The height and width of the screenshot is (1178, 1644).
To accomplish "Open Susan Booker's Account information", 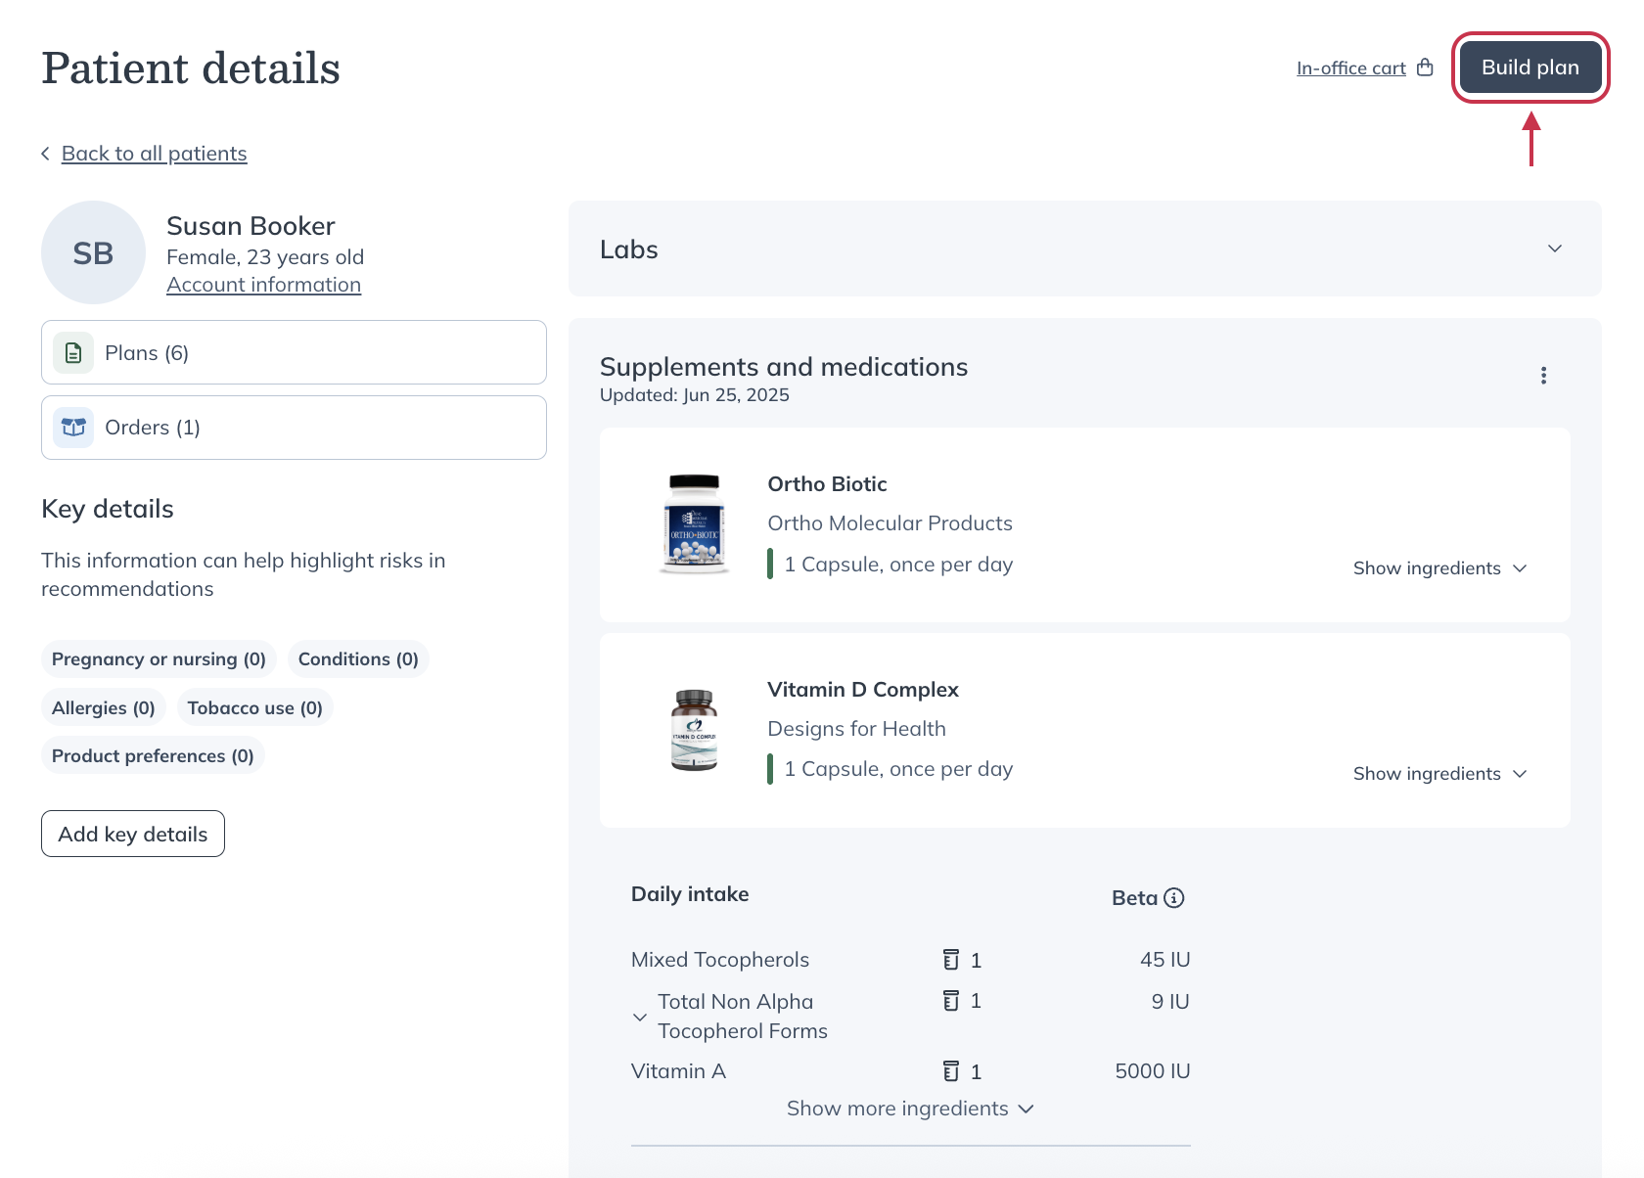I will (x=263, y=284).
